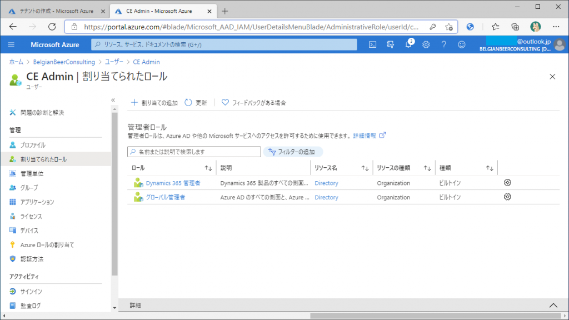Close the テナントの作成 browser tab
This screenshot has width=569, height=320.
(x=103, y=11)
